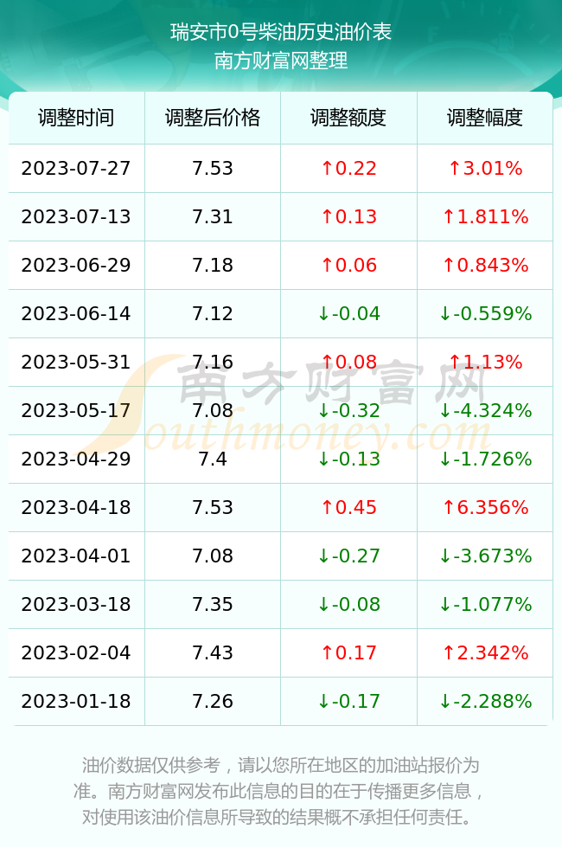Click the green down arrow before -4.324%
The height and width of the screenshot is (848, 562).
pyautogui.click(x=444, y=411)
